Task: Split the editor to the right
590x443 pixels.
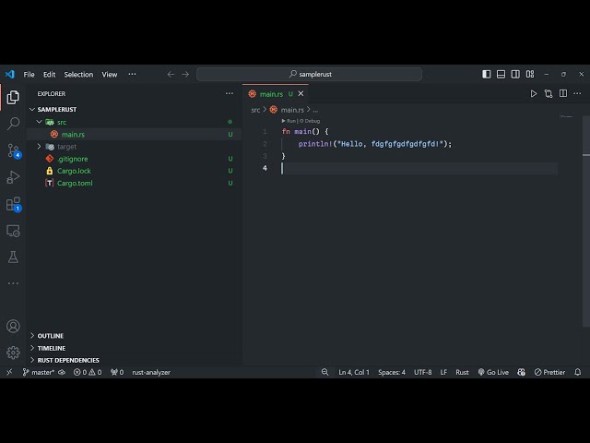Action: coord(562,93)
